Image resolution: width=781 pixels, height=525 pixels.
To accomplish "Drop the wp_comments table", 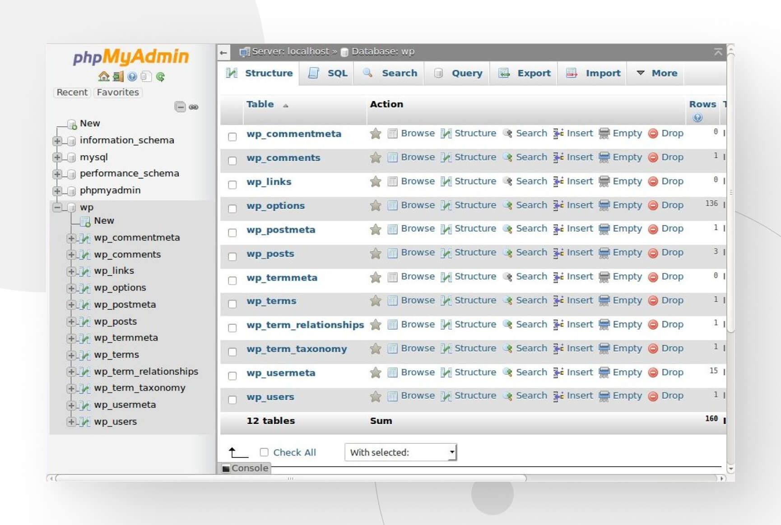I will [x=672, y=157].
